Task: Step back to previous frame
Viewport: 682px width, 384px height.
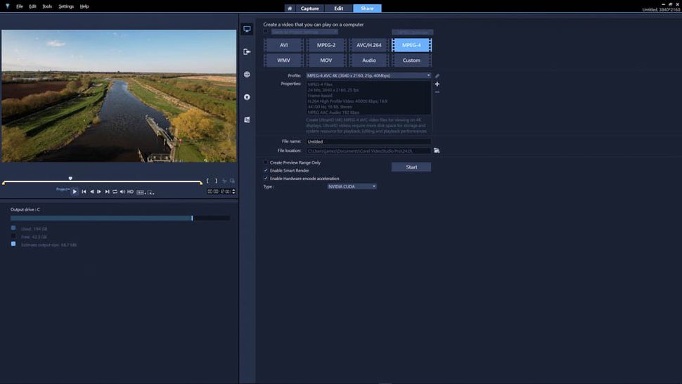Action: pos(92,192)
